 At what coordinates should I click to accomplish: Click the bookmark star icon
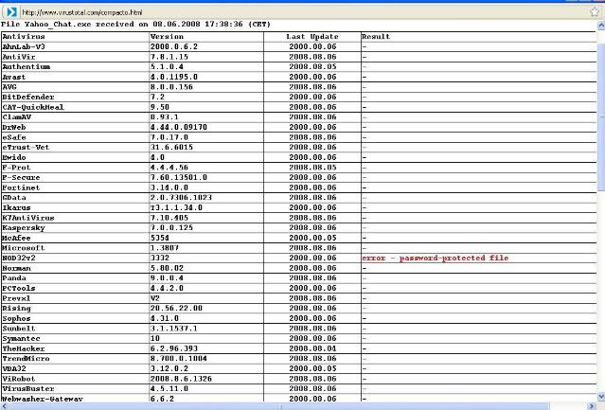[595, 11]
